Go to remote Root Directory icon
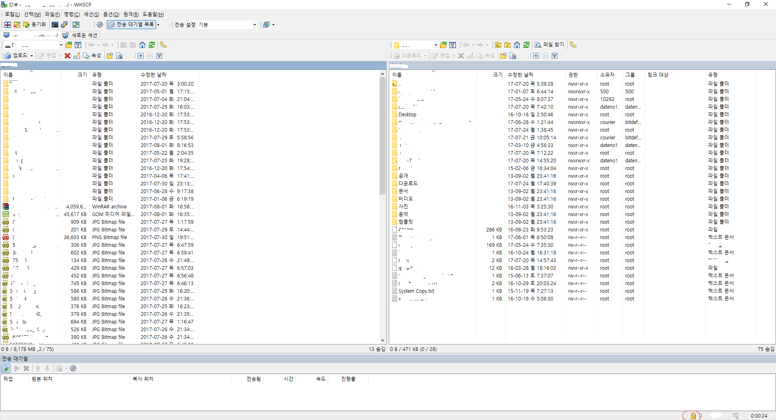This screenshot has width=776, height=420. click(x=507, y=45)
